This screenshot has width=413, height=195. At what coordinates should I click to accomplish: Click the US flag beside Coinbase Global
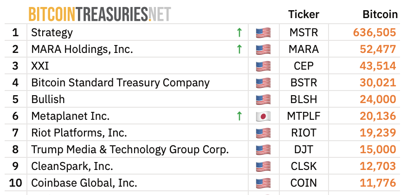coord(263,183)
